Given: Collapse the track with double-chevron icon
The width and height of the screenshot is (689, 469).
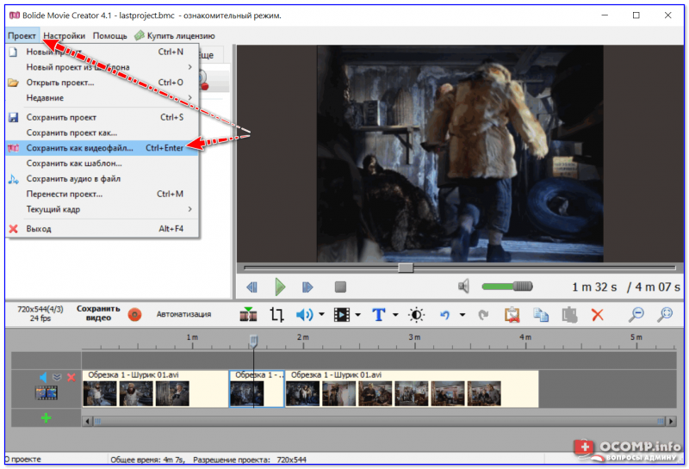Looking at the screenshot, I should click(57, 377).
